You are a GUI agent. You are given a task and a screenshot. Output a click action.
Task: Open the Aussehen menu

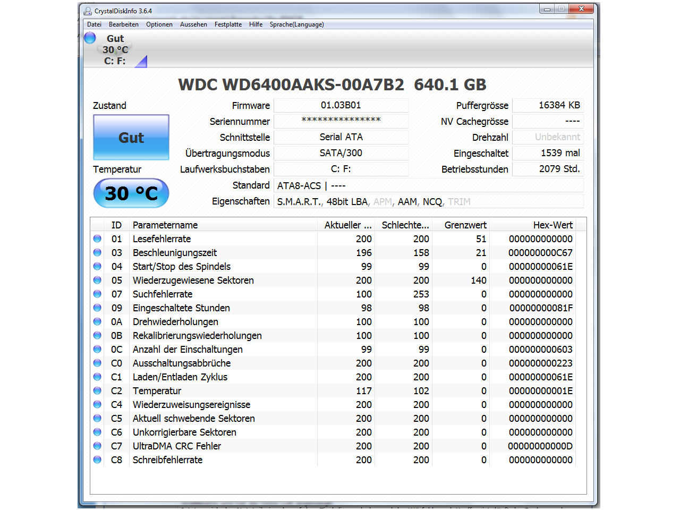point(193,24)
